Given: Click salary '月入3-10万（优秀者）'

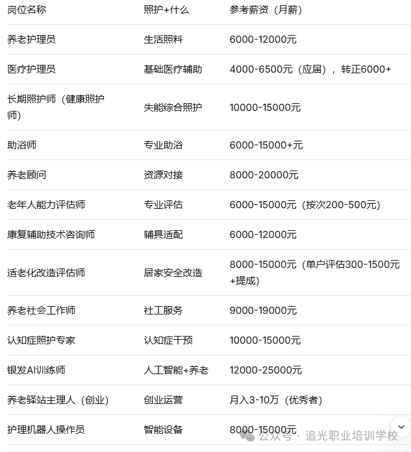Looking at the screenshot, I should [276, 400].
